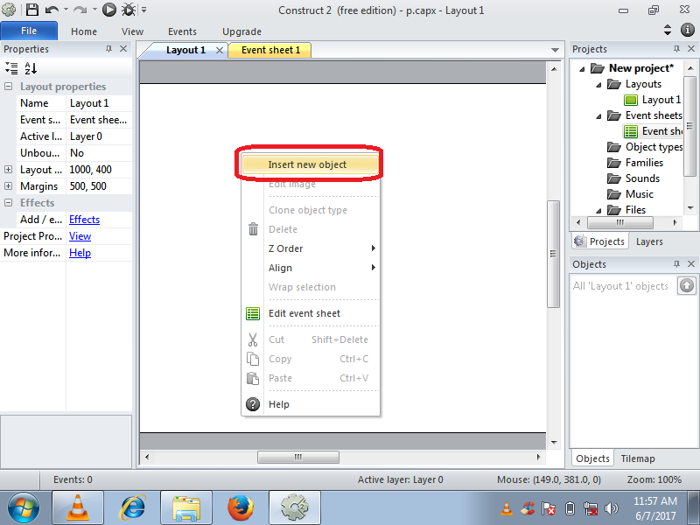Click the Effects link
Screen dimensions: 700x525
pos(84,220)
